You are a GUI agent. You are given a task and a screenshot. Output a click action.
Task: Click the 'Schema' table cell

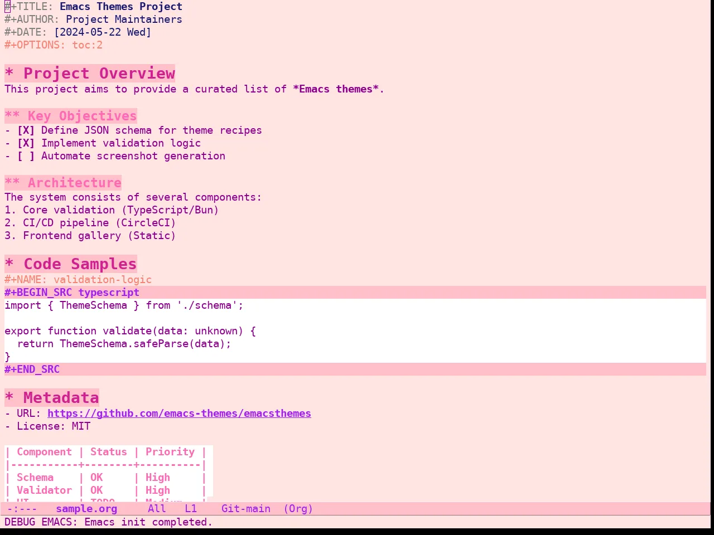(x=35, y=478)
